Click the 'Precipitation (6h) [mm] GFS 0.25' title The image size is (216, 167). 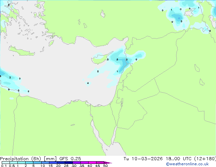(x=41, y=159)
